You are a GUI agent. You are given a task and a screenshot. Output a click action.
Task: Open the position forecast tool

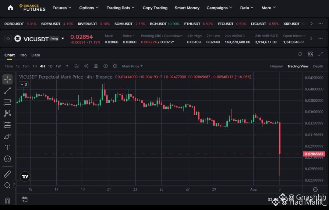(8, 125)
